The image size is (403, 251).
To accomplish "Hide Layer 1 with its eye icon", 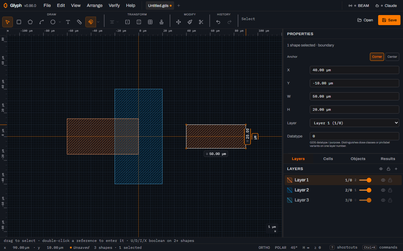I will pyautogui.click(x=383, y=180).
